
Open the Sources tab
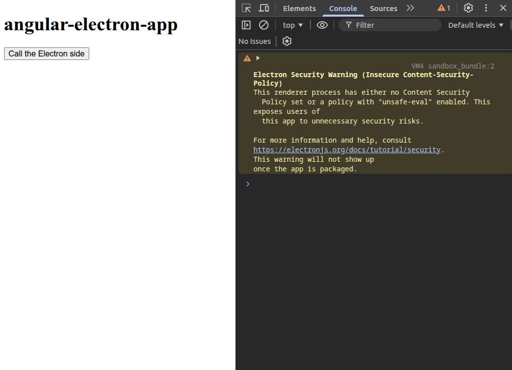pos(383,9)
